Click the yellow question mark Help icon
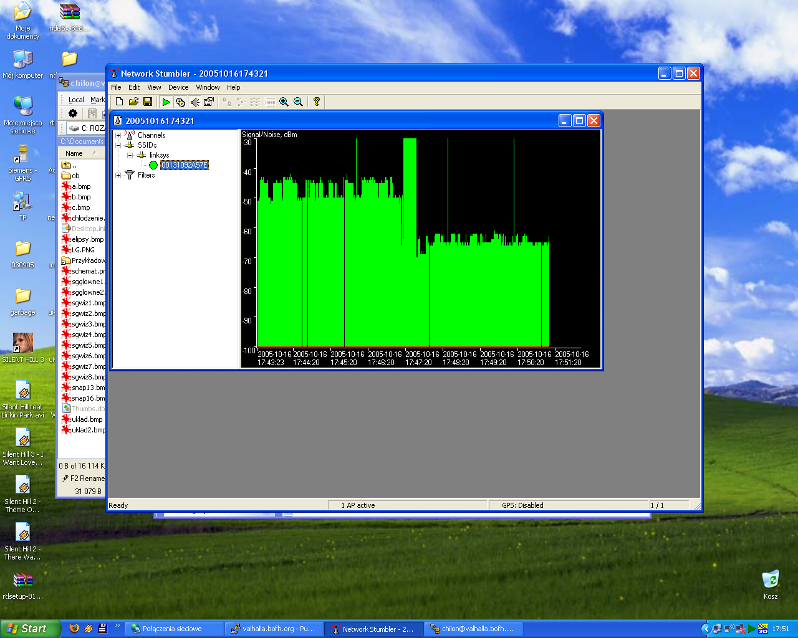The height and width of the screenshot is (638, 798). click(x=317, y=102)
